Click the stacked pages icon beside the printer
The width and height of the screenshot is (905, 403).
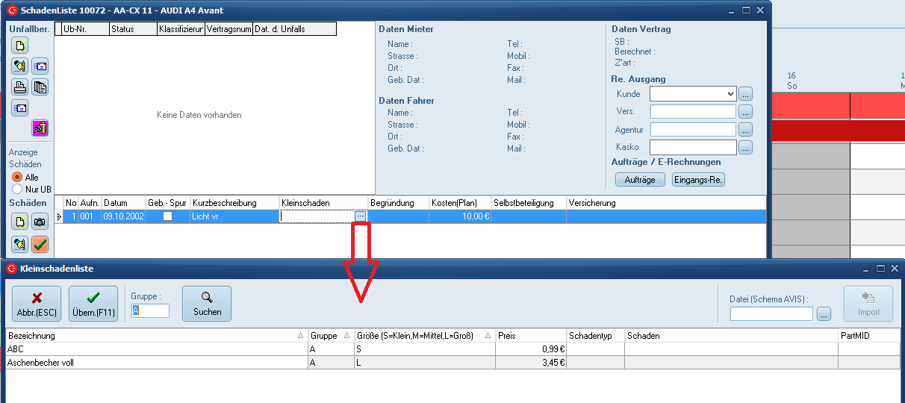(x=40, y=87)
